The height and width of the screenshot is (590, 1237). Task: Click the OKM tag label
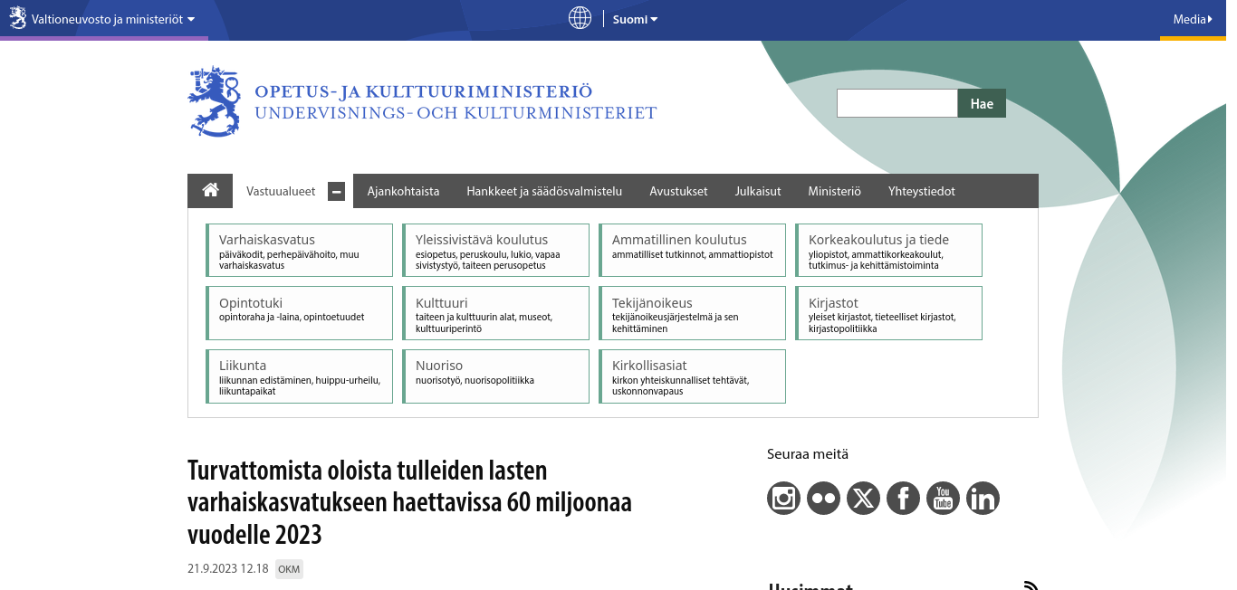coord(289,569)
